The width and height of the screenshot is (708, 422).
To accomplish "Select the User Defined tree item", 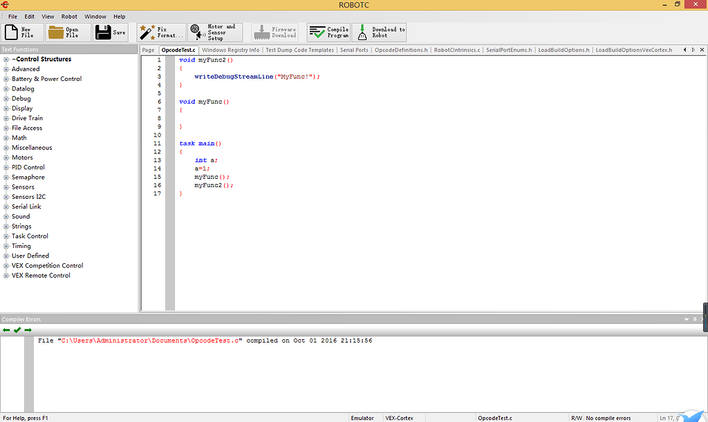I will tap(30, 256).
